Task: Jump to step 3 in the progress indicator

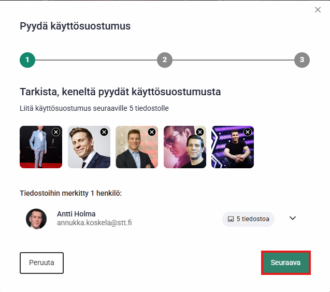Action: (302, 60)
